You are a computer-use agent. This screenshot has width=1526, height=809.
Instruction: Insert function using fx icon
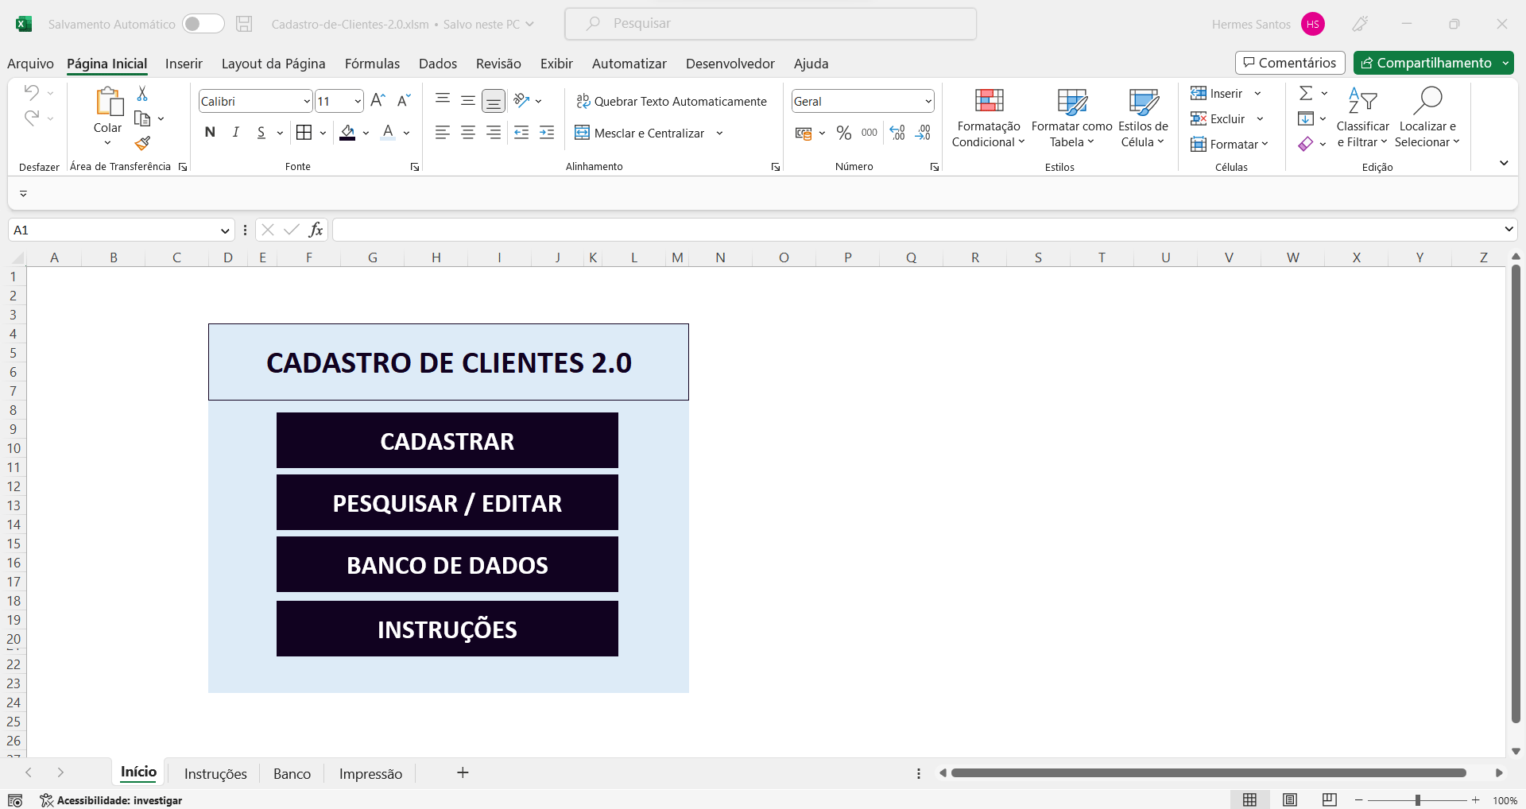(316, 230)
